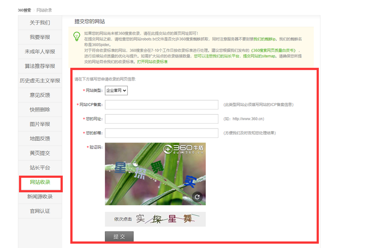Focus the 您的网址 input field
The width and height of the screenshot is (366, 248).
point(161,119)
